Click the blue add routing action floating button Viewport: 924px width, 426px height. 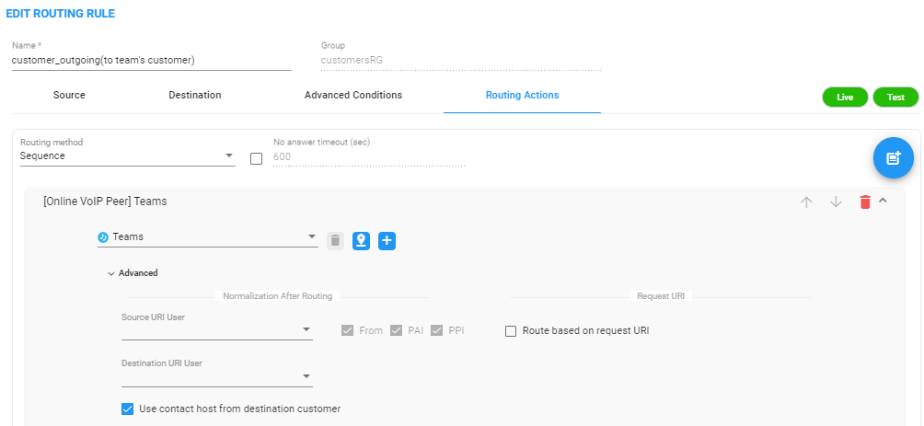tap(894, 158)
